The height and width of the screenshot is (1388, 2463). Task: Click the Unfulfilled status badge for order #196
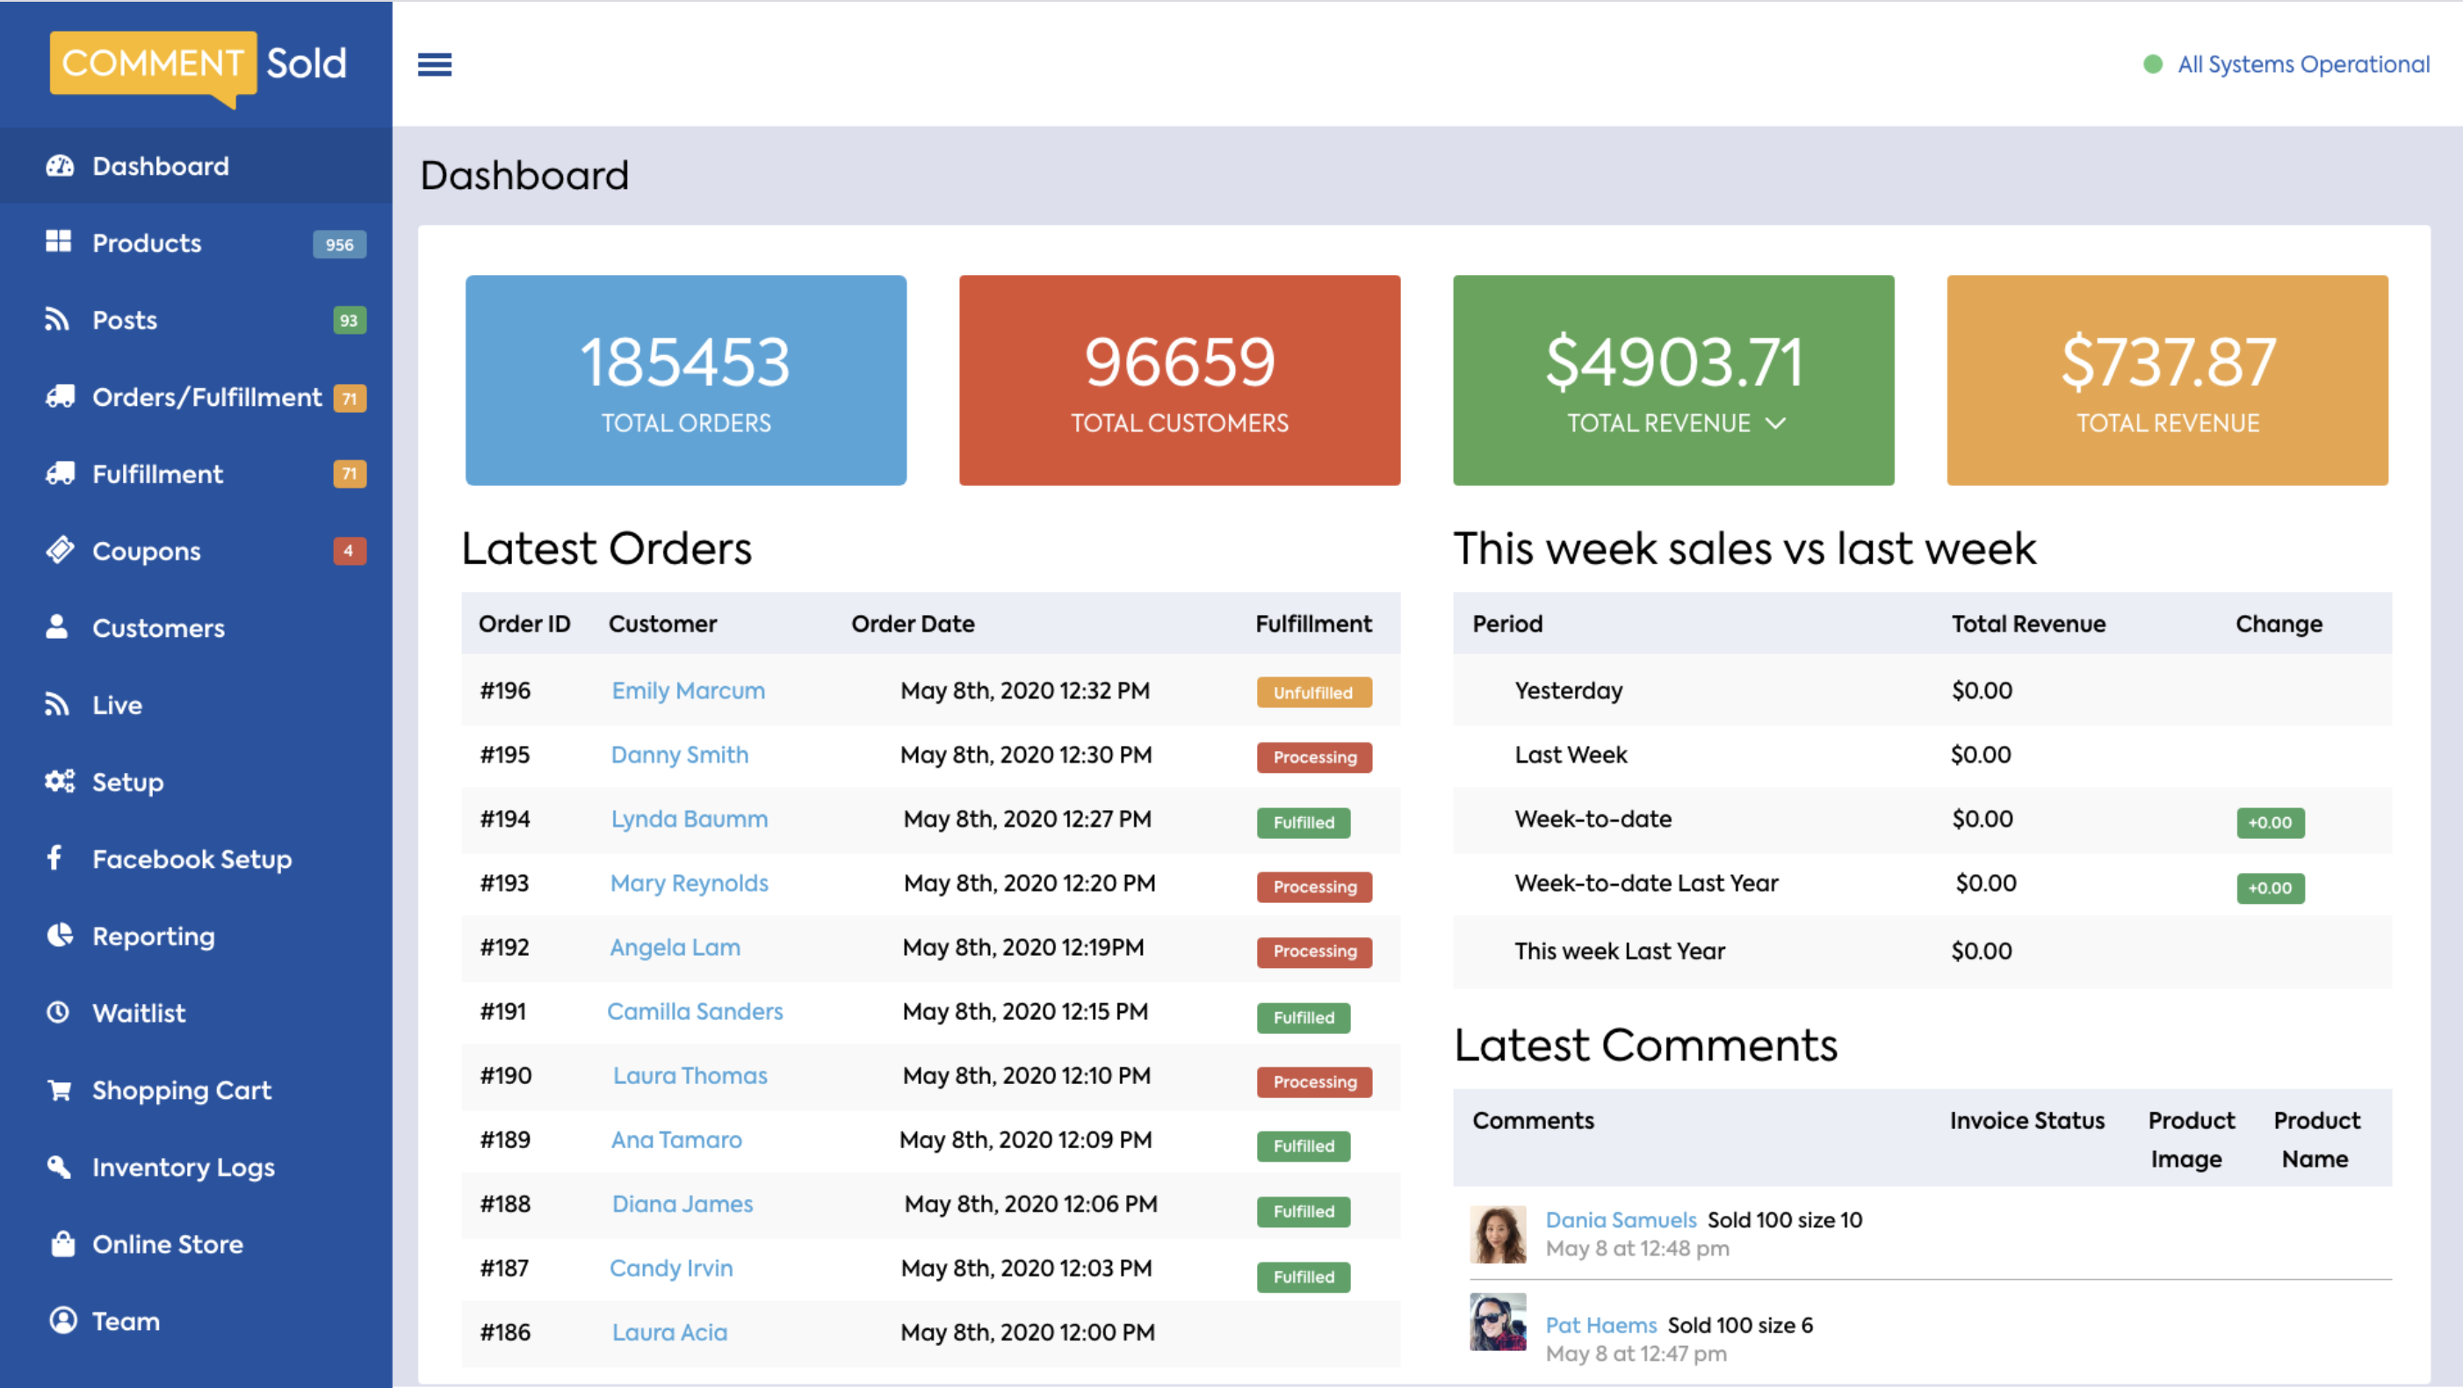coord(1314,692)
